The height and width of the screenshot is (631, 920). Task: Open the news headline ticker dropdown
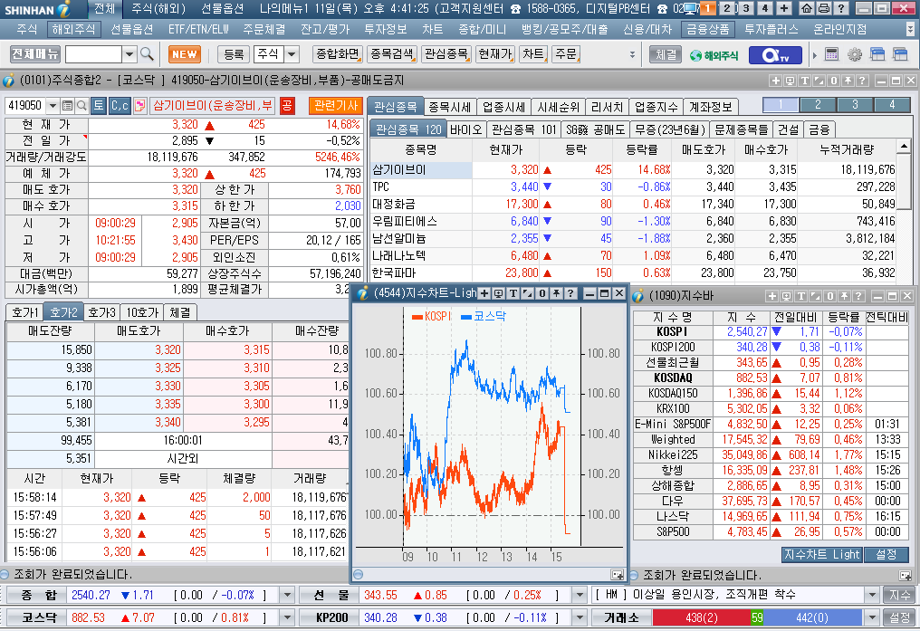point(873,595)
